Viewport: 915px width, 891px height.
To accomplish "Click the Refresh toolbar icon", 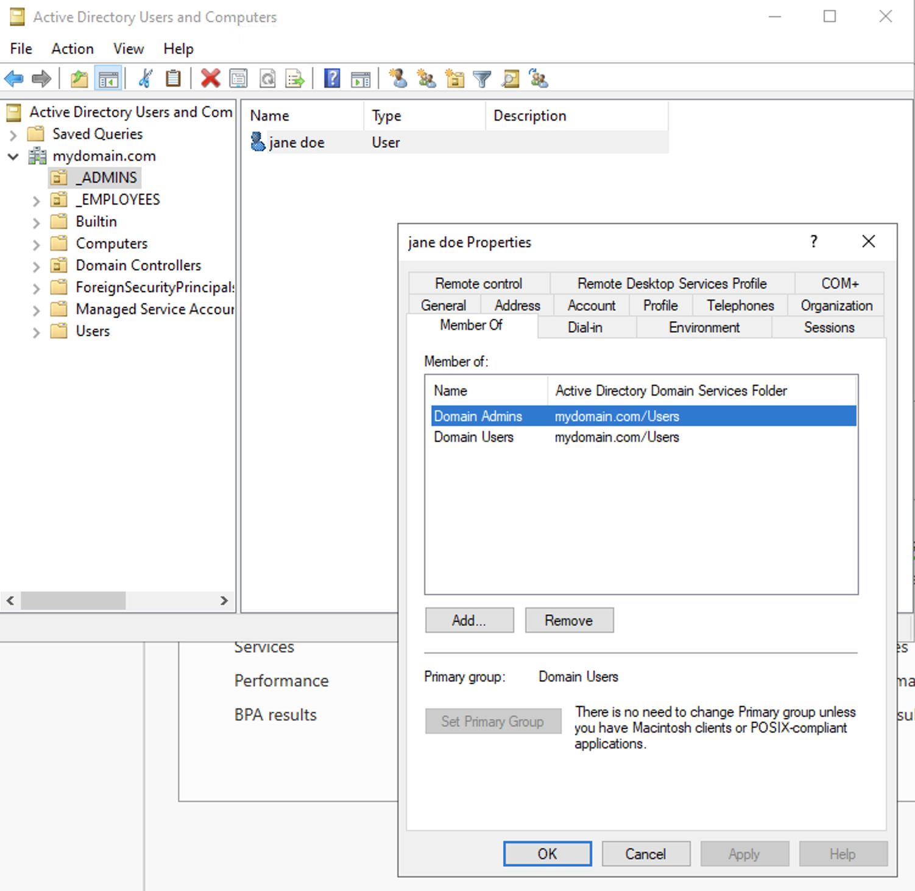I will [267, 79].
